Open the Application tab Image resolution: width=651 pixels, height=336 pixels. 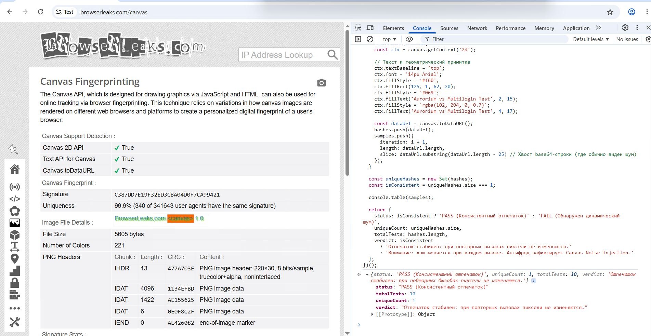[x=576, y=28]
